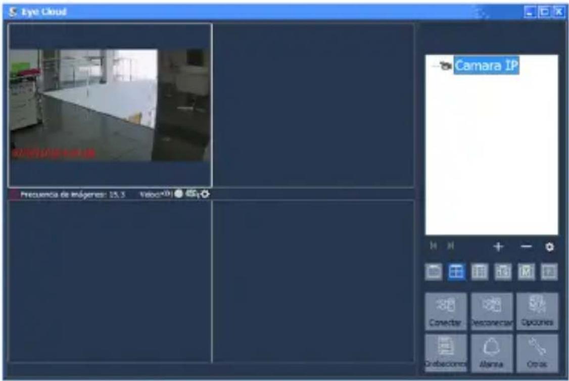The height and width of the screenshot is (381, 569).
Task: Open the settings gear above the layout icons
Action: [550, 246]
